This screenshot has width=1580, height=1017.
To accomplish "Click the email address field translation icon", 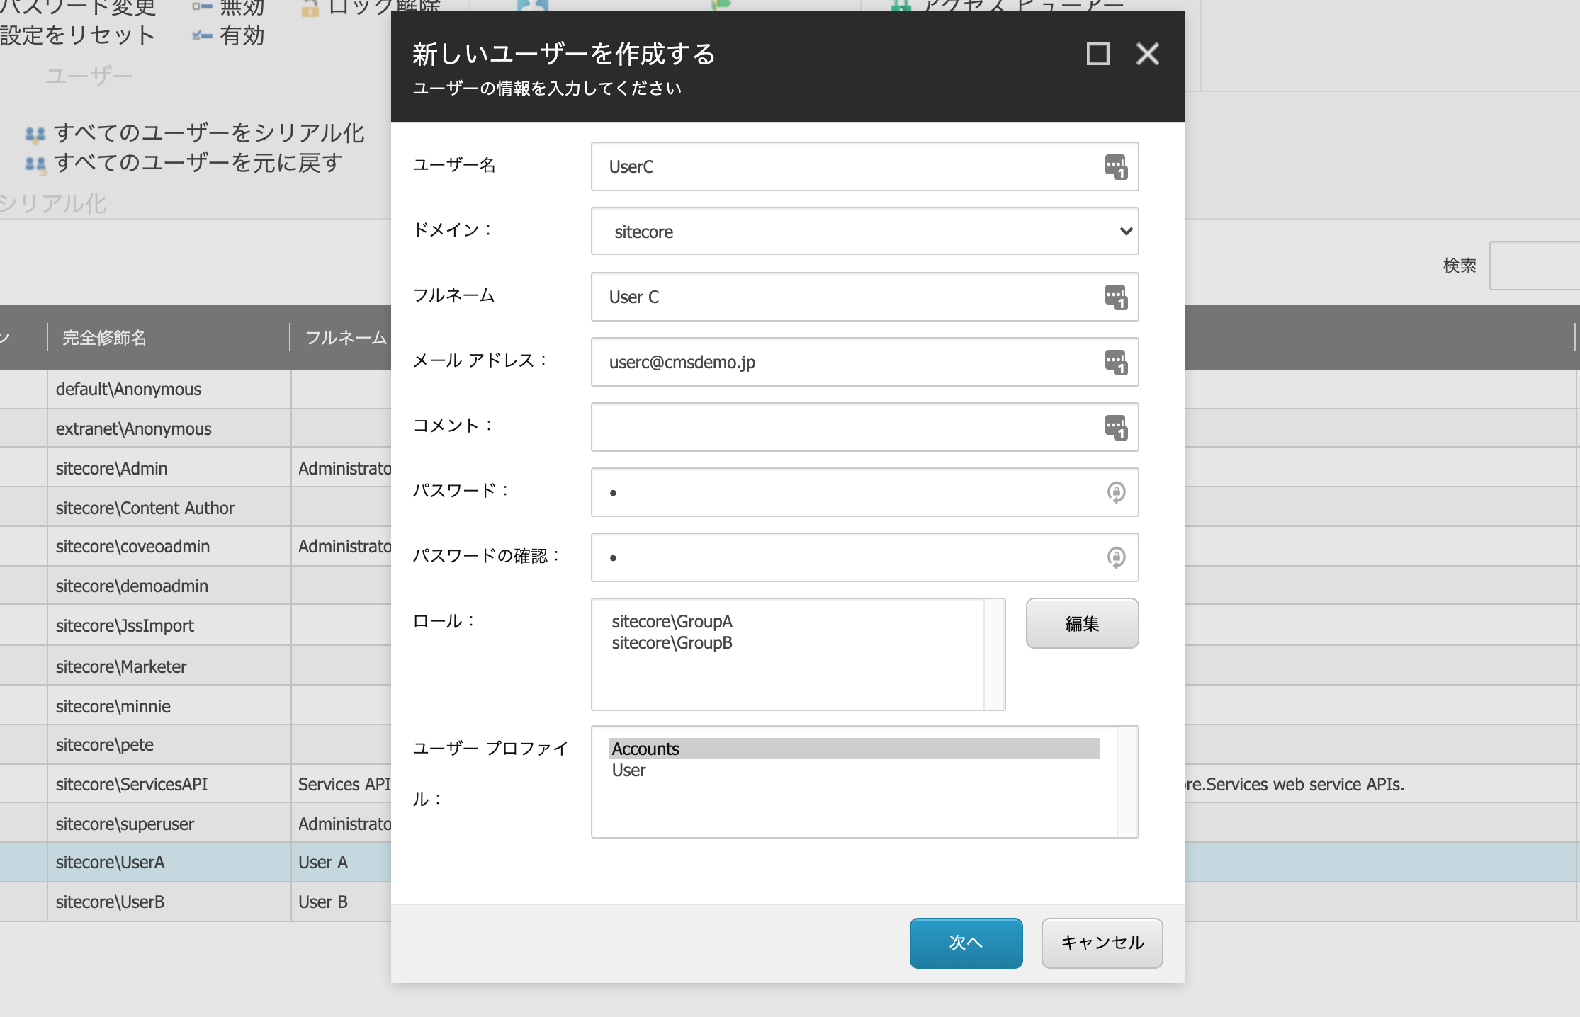I will [x=1114, y=363].
